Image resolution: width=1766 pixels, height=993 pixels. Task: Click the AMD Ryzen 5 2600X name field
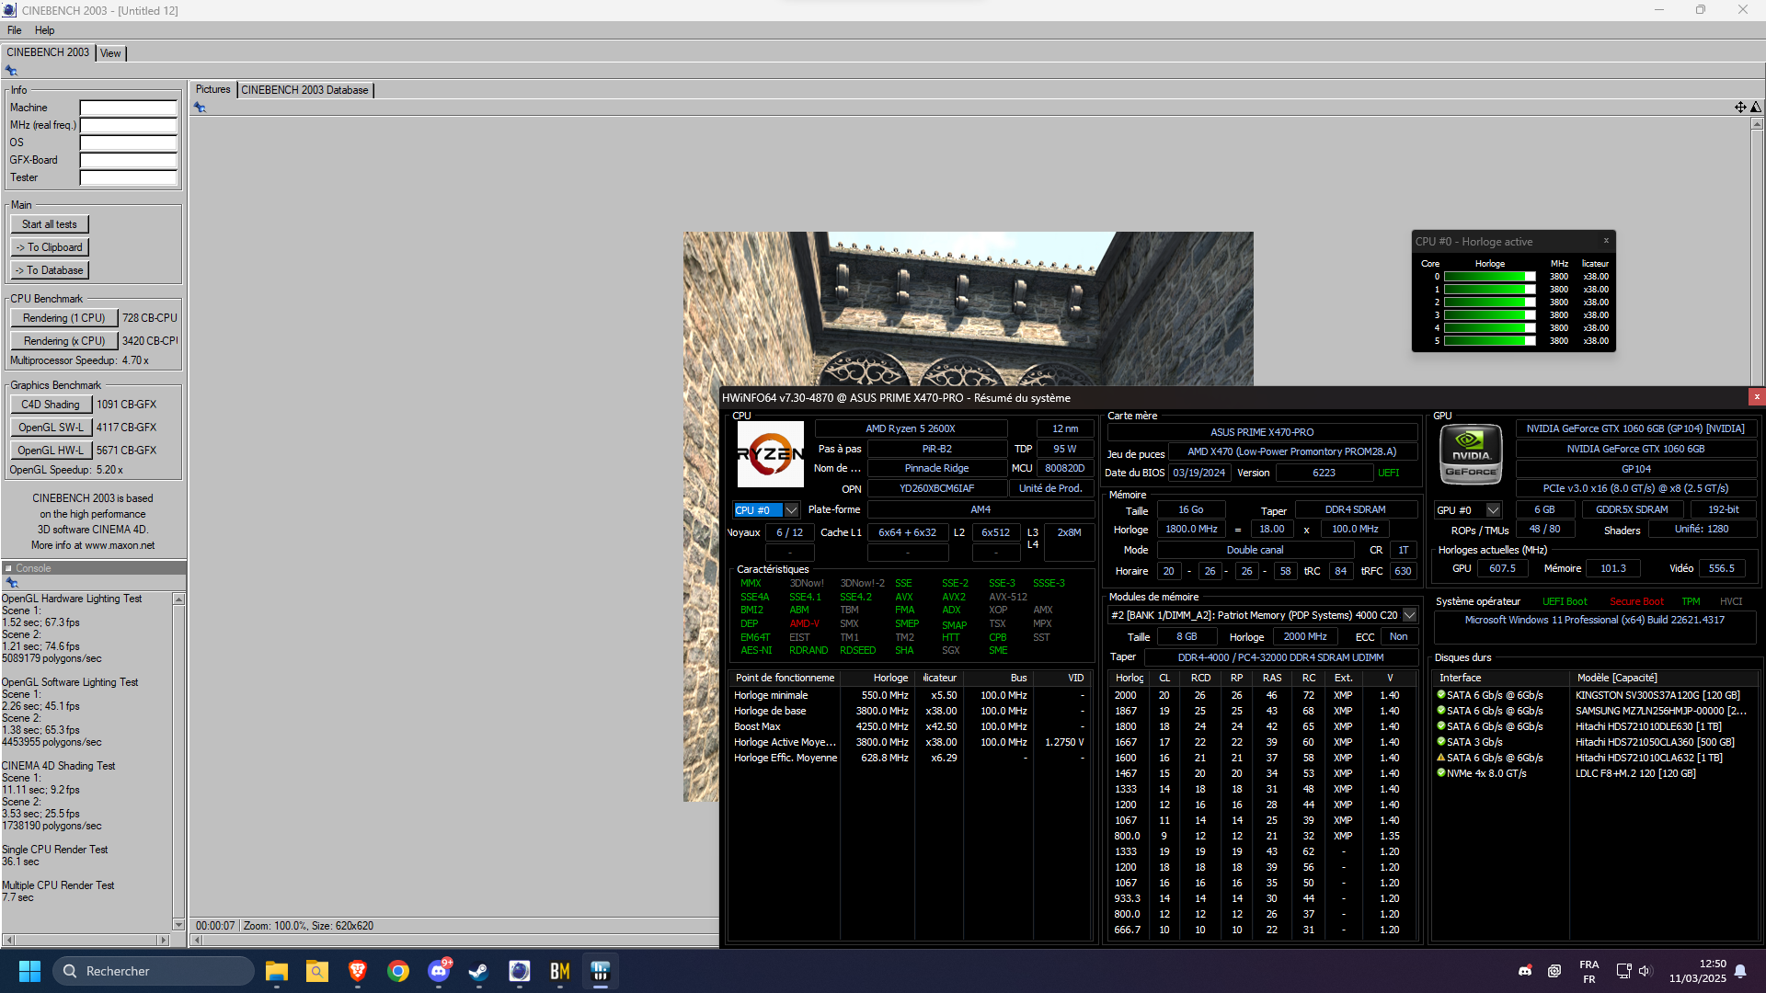pos(911,428)
